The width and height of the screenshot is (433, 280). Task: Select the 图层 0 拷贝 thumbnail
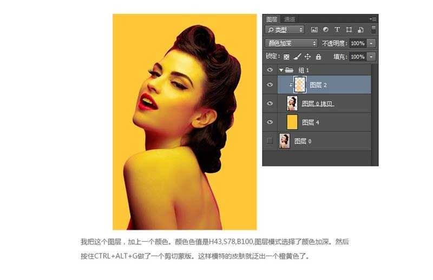pyautogui.click(x=292, y=103)
